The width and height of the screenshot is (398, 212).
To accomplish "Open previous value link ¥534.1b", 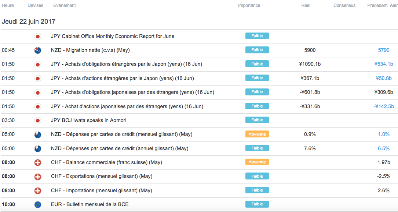I will click(x=383, y=64).
